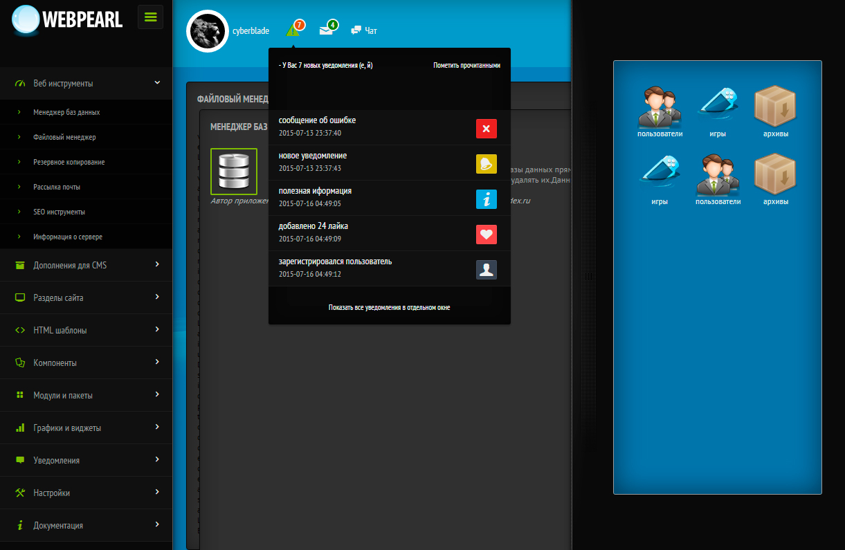Click the red heart likes icon
This screenshot has width=845, height=550.
487,235
